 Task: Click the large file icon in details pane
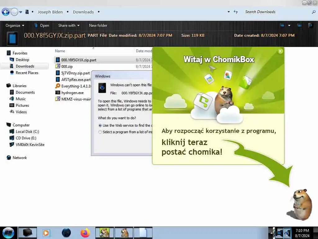[12, 38]
